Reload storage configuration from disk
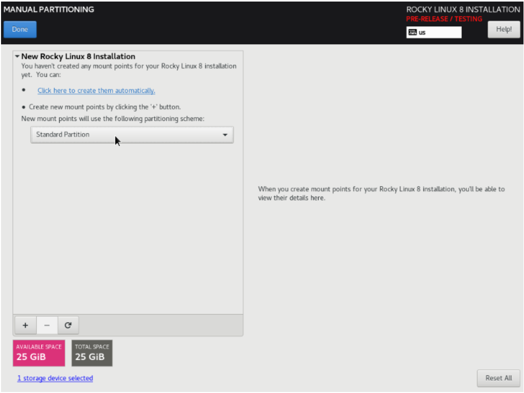Viewport: 524px width, 393px height. [x=68, y=325]
